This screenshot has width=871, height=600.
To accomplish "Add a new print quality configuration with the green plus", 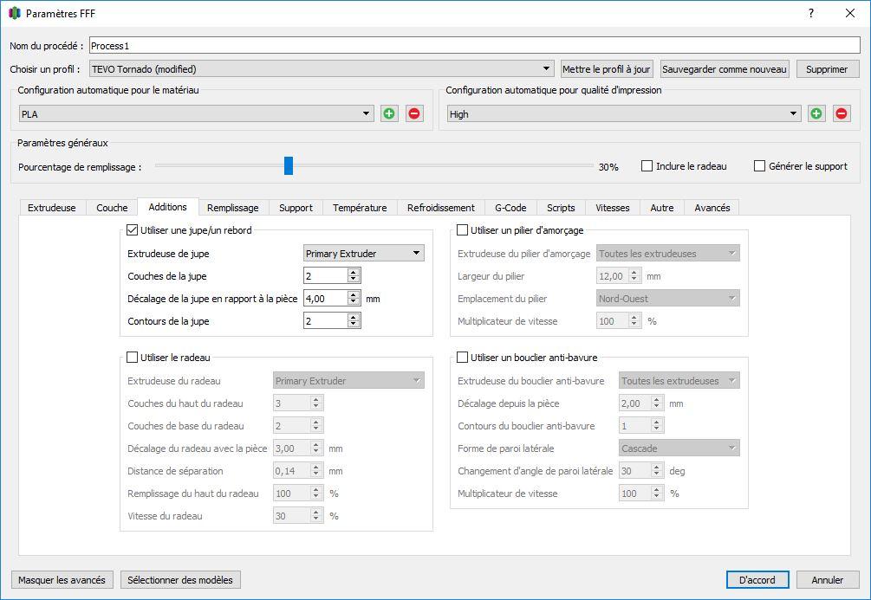I will (816, 113).
